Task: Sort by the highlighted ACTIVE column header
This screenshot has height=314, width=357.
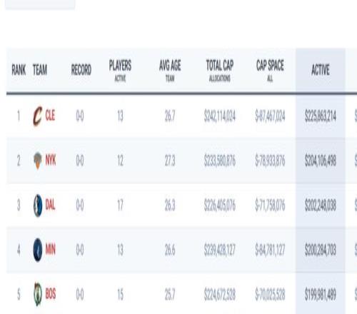Action: (321, 70)
